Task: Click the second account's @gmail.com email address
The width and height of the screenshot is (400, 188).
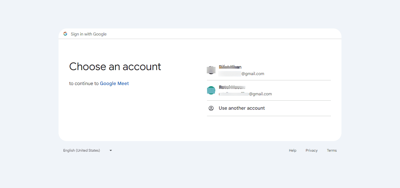Action: tap(245, 94)
